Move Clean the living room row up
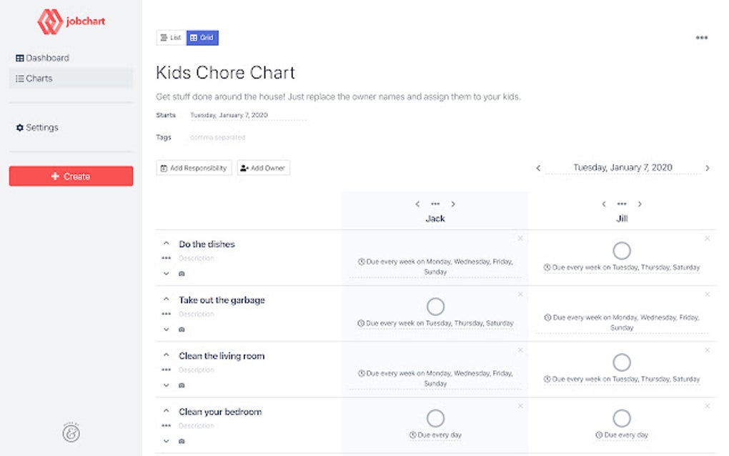Image resolution: width=729 pixels, height=456 pixels. [166, 355]
